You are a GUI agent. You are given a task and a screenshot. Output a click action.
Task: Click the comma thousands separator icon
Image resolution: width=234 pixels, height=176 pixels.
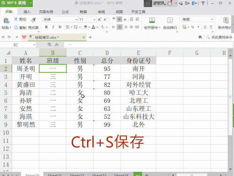pos(198,27)
